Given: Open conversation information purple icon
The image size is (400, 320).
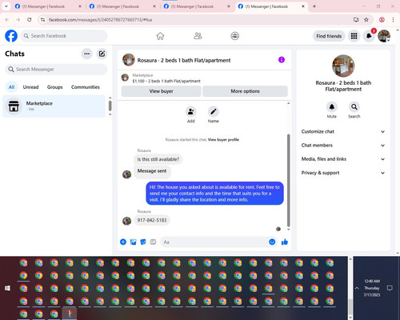Looking at the screenshot, I should click(x=282, y=60).
